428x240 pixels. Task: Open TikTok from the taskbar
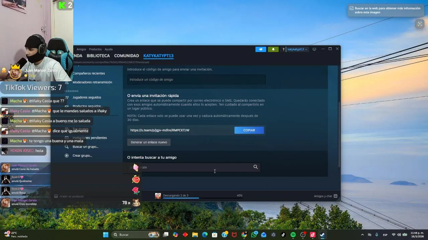(x=283, y=235)
